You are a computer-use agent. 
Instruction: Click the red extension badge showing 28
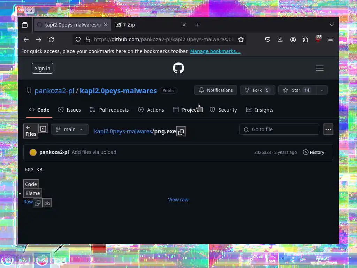pos(318,38)
